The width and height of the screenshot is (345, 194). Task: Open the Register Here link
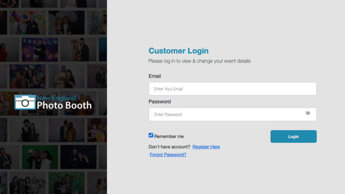pyautogui.click(x=206, y=147)
